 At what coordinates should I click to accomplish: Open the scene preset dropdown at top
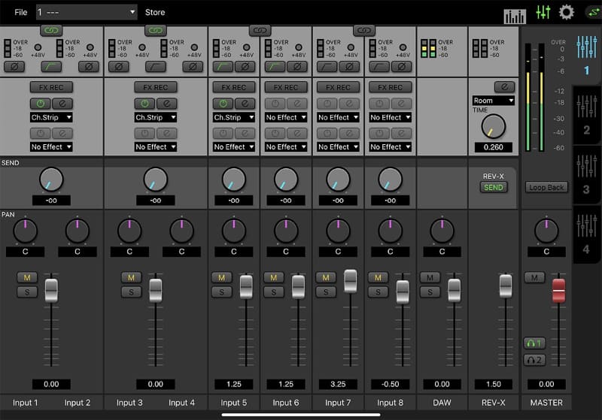click(x=87, y=12)
